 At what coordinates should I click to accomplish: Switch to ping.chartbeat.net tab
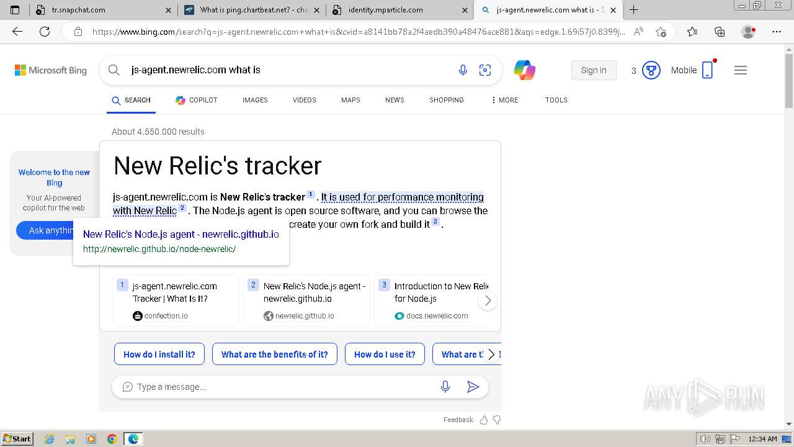253,10
